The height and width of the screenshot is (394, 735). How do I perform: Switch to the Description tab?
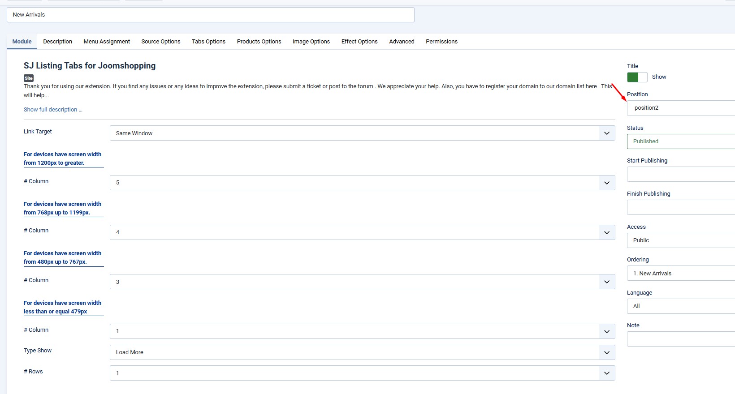(x=57, y=42)
